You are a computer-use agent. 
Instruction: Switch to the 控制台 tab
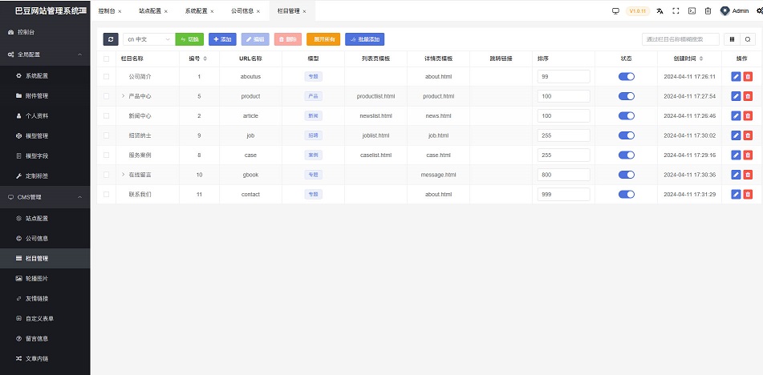pyautogui.click(x=107, y=10)
